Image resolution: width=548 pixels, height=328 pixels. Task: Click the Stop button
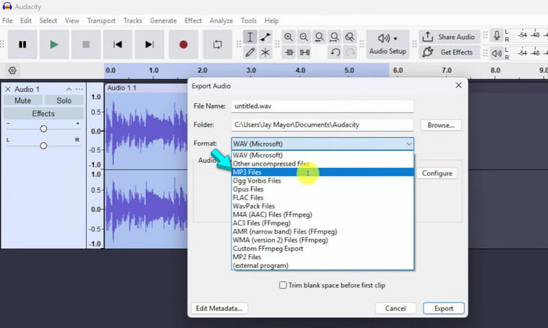(x=86, y=44)
